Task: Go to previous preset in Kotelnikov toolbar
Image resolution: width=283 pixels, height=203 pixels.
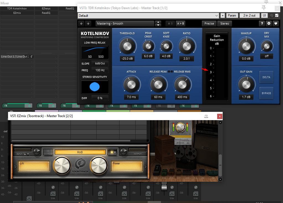Action: tap(81, 23)
